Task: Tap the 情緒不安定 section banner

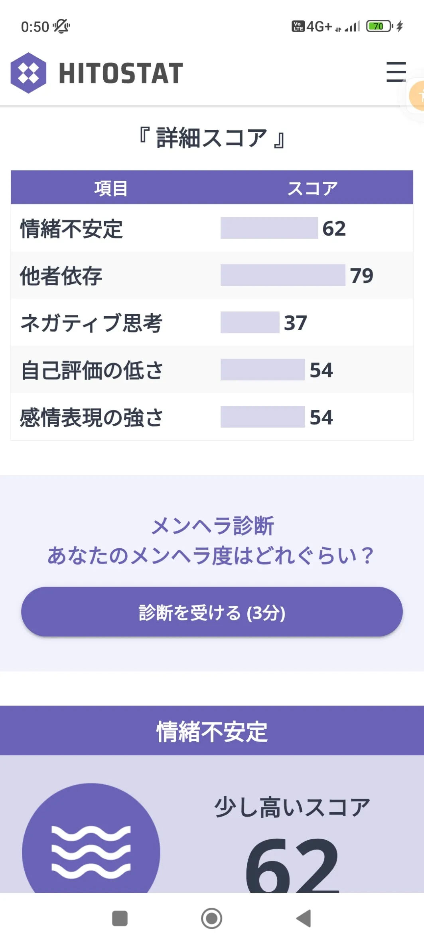Action: pyautogui.click(x=212, y=731)
